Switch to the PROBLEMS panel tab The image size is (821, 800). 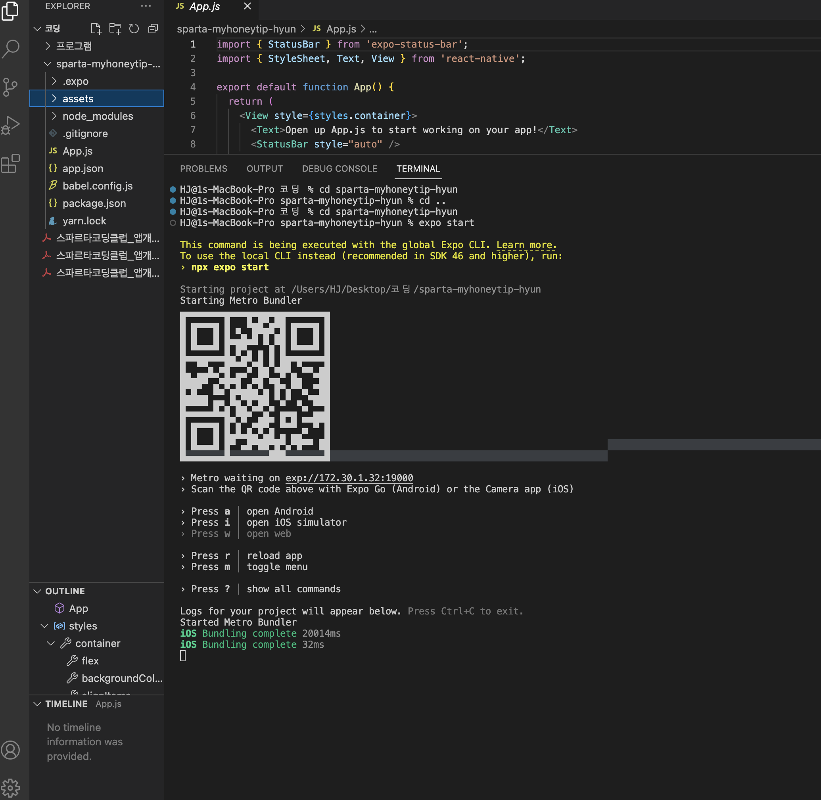coord(203,168)
